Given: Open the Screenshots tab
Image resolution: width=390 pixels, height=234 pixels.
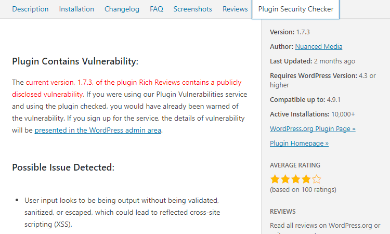Looking at the screenshot, I should point(193,9).
